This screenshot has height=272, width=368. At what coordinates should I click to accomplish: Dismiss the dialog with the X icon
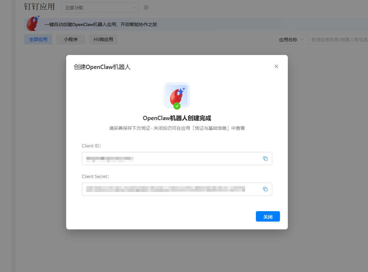pyautogui.click(x=276, y=66)
